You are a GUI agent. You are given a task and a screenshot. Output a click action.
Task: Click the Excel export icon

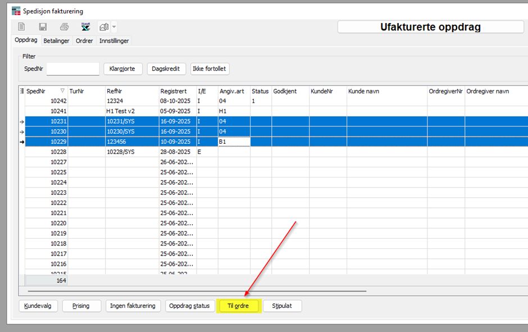coord(85,27)
